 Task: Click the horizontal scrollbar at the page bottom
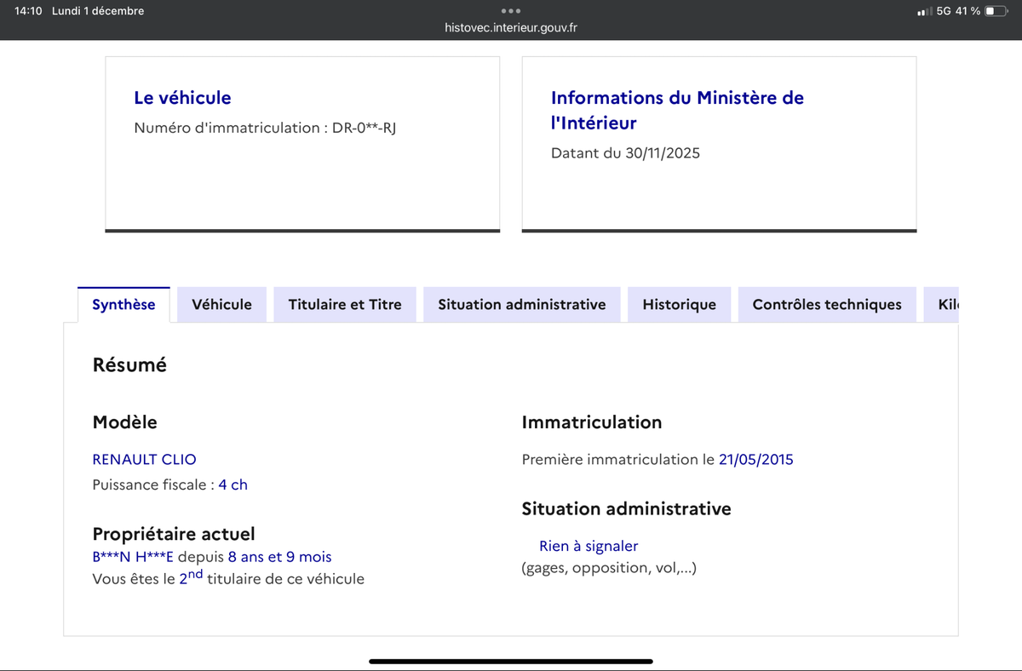(511, 660)
